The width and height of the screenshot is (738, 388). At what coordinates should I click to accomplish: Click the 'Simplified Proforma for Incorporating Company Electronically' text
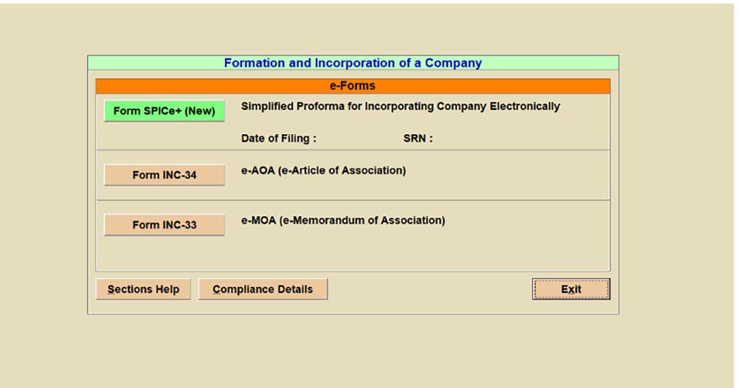400,106
